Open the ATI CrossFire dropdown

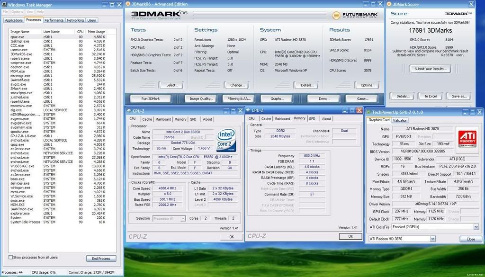476,227
